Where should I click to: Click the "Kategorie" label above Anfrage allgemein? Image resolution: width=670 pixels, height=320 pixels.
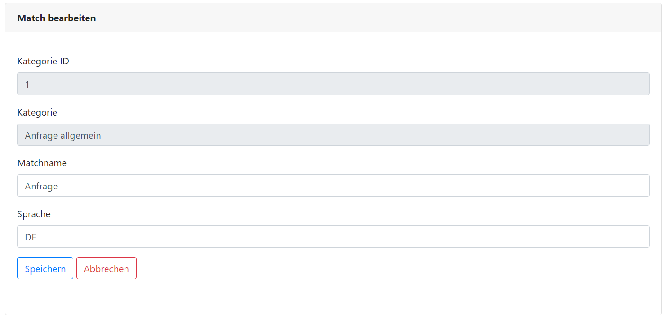click(x=37, y=112)
